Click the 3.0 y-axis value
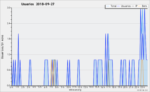Image resolution: width=150 pixels, height=92 pixels. pos(8,8)
